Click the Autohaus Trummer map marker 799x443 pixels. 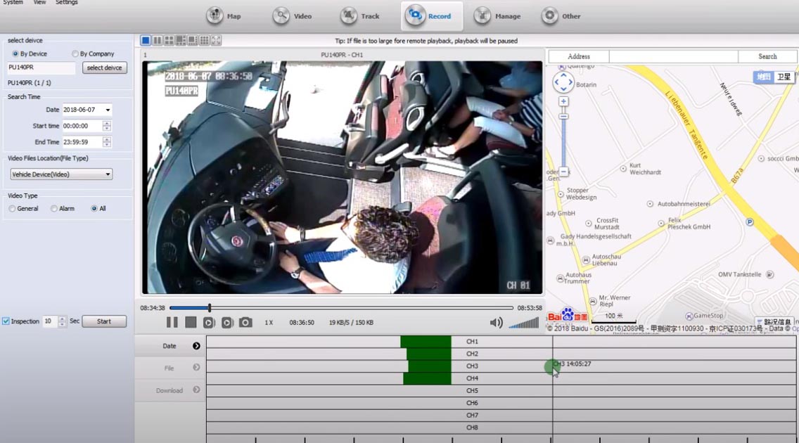tap(560, 278)
